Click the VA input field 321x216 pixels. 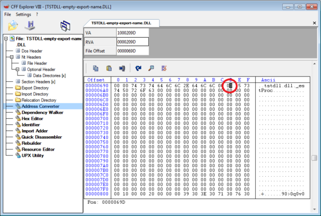pyautogui.click(x=133, y=33)
